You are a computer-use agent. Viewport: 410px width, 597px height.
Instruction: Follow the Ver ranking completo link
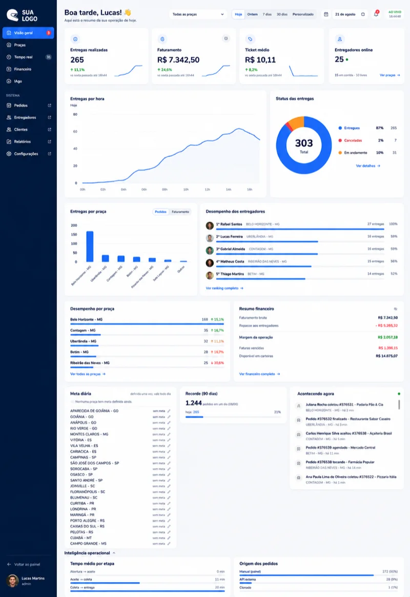224,288
